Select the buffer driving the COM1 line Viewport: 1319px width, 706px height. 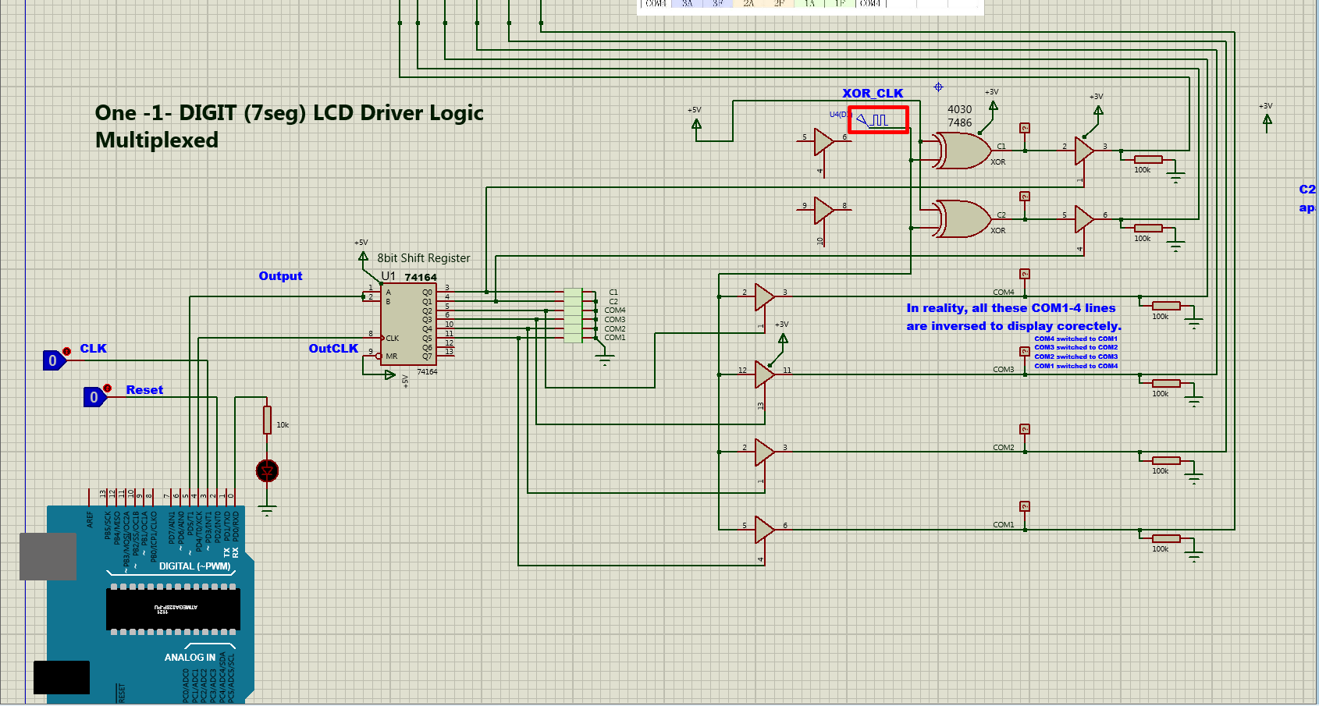(x=765, y=530)
